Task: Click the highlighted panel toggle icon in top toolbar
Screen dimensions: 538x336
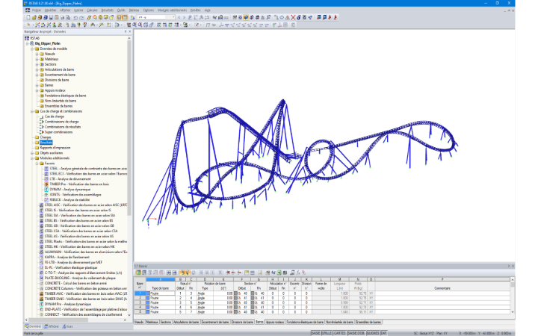Action: (x=119, y=17)
